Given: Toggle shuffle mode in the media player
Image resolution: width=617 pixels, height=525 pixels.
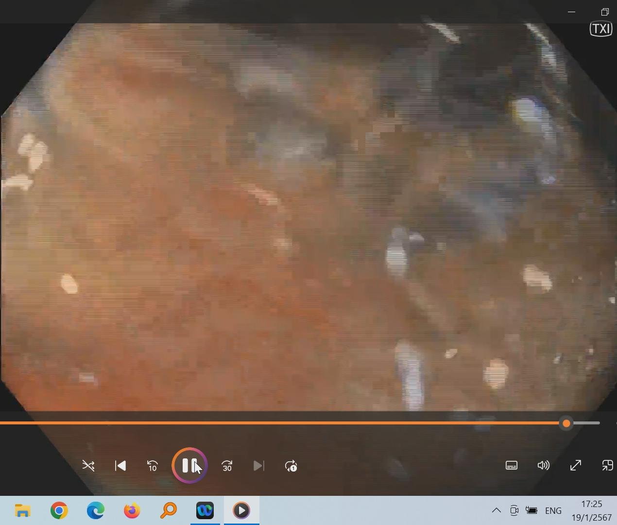Looking at the screenshot, I should pyautogui.click(x=88, y=466).
